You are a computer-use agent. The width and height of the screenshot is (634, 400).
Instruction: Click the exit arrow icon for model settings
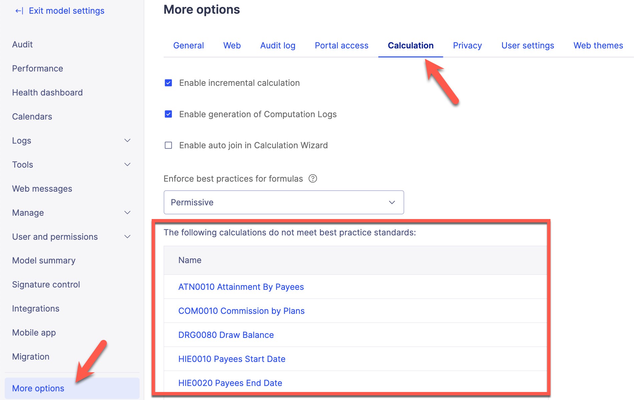[x=19, y=11]
